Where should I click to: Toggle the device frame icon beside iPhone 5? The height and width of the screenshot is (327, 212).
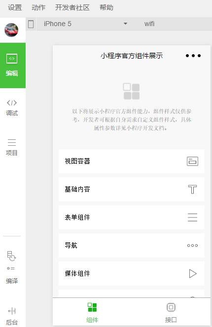pos(31,24)
